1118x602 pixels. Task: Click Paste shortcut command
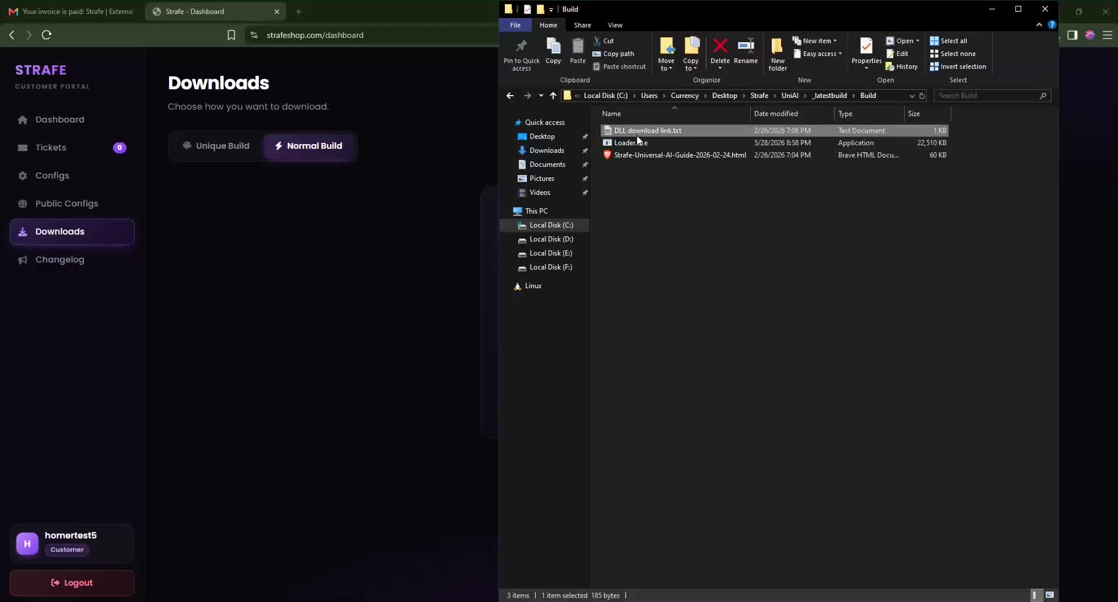(619, 66)
